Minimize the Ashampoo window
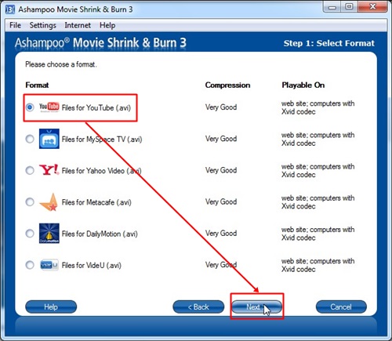This screenshot has width=392, height=341. coord(332,7)
